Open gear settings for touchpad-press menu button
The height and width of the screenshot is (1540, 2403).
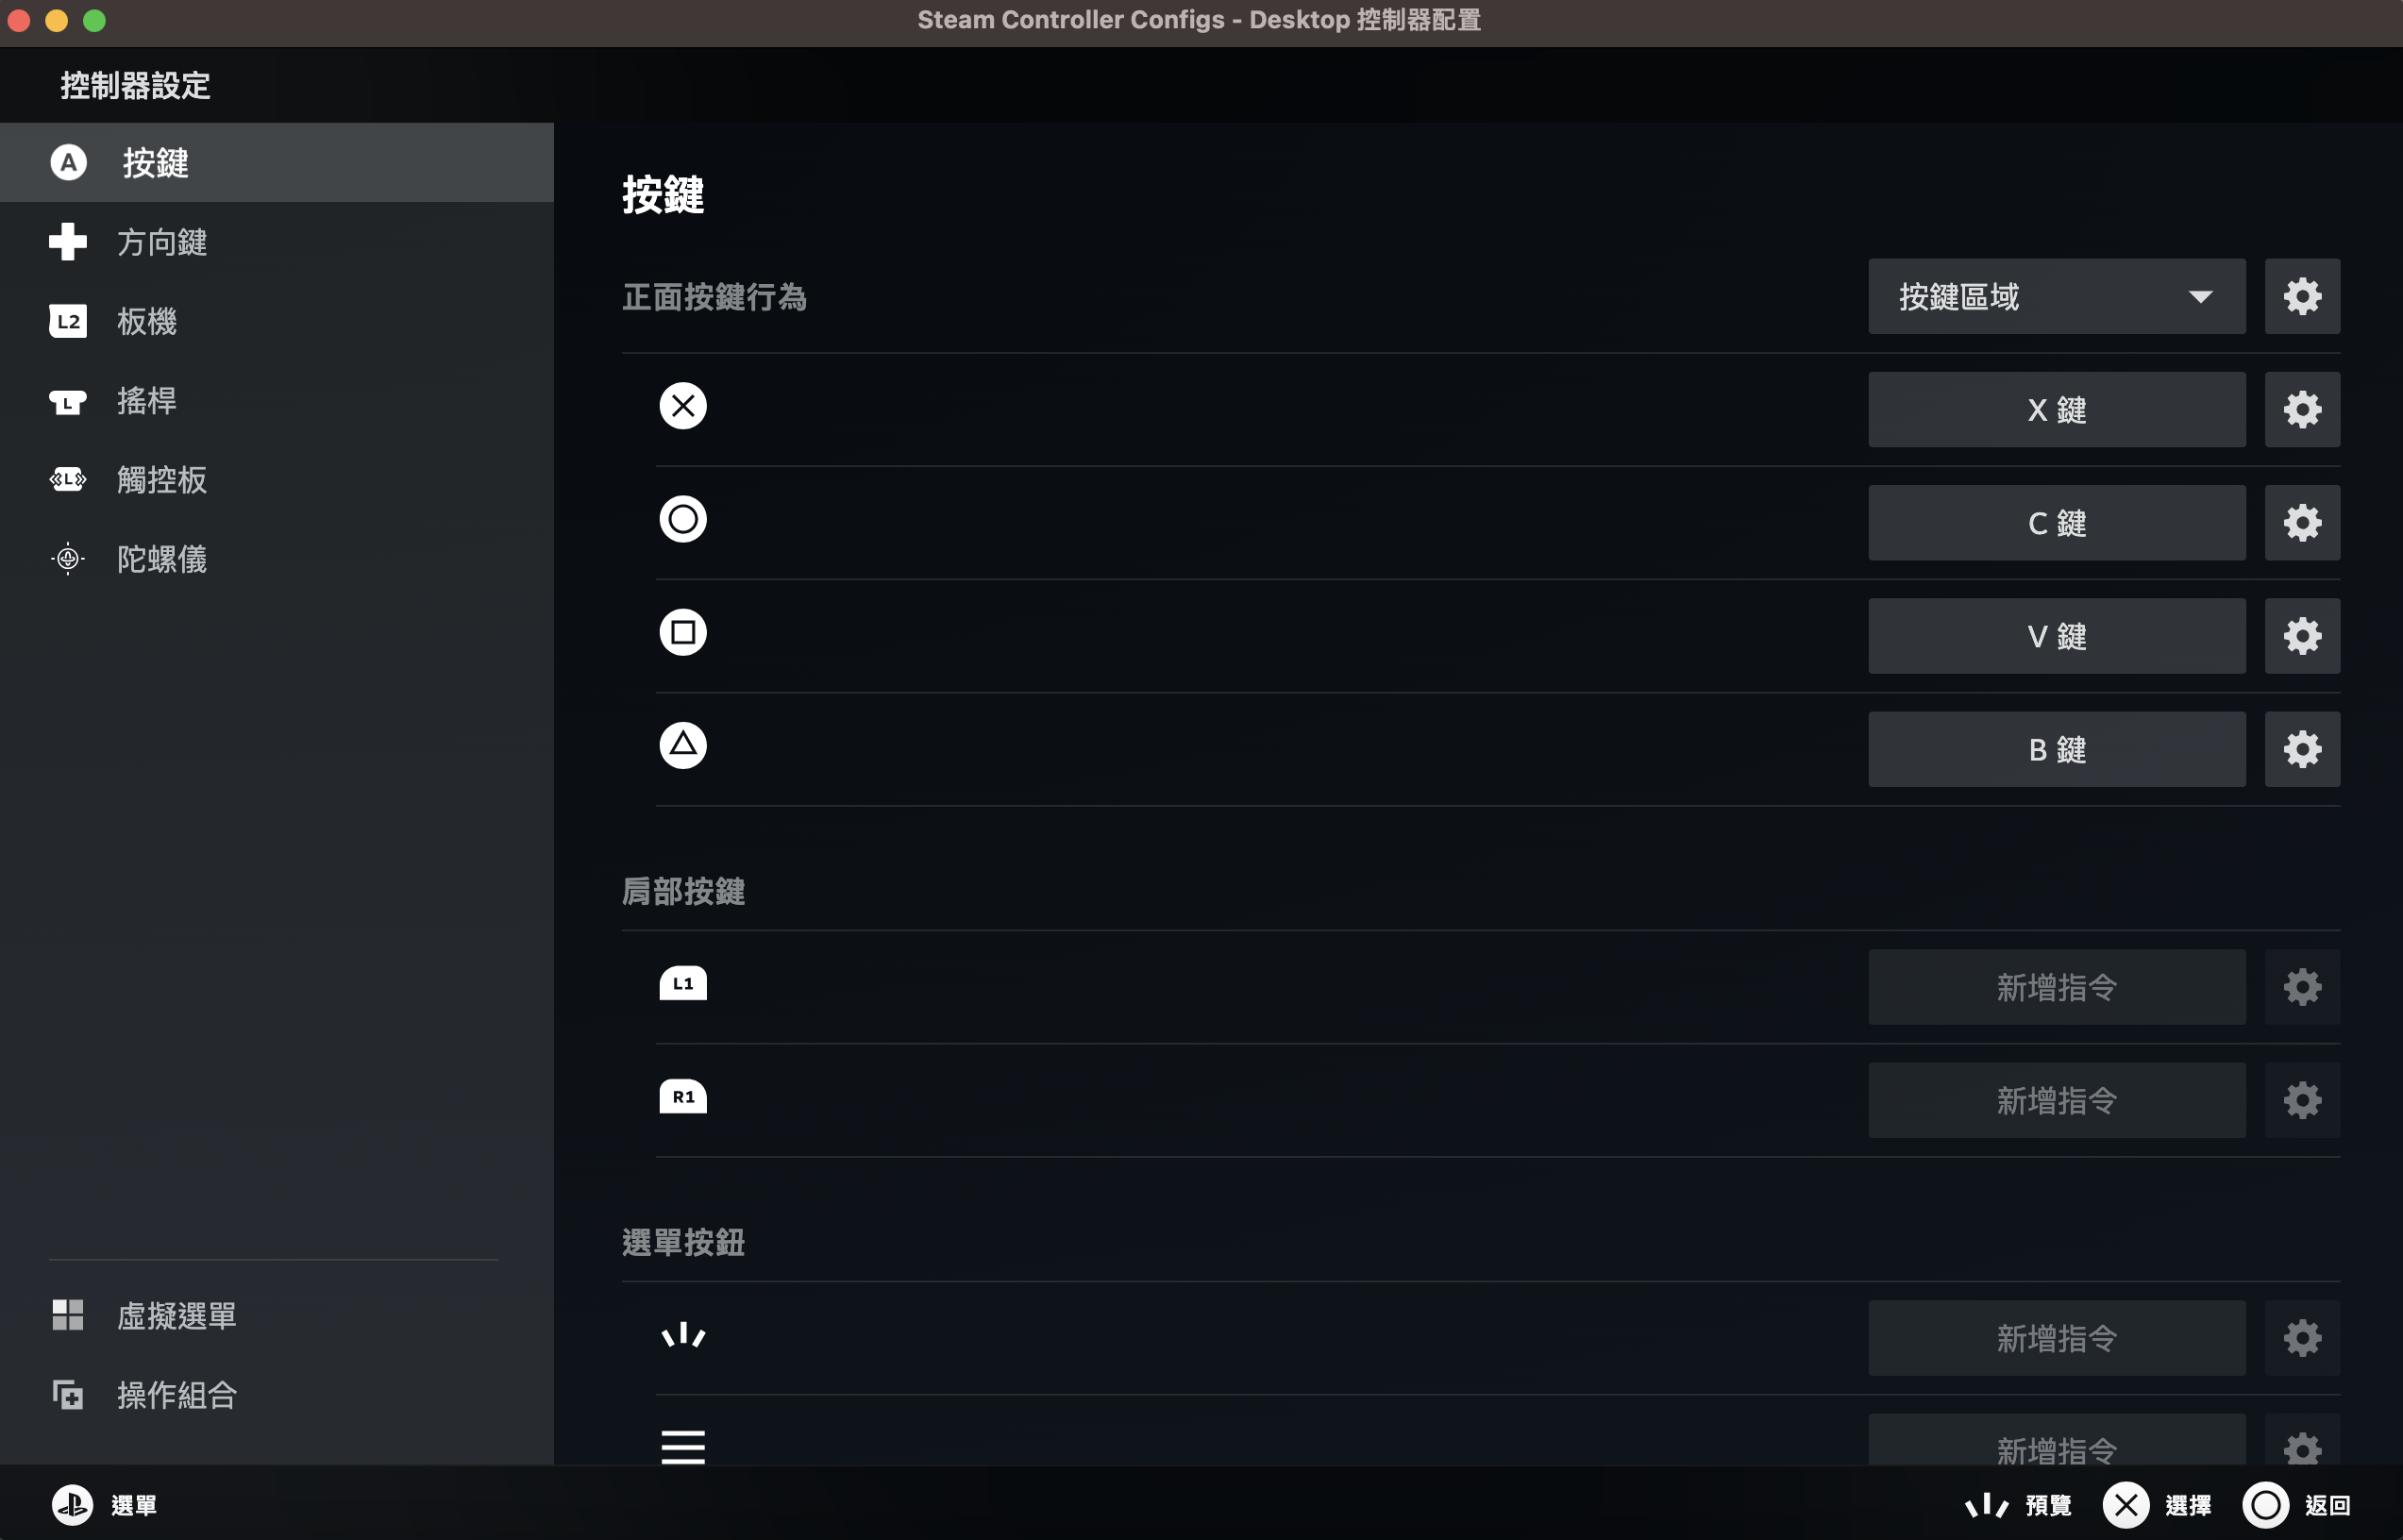(2301, 1338)
